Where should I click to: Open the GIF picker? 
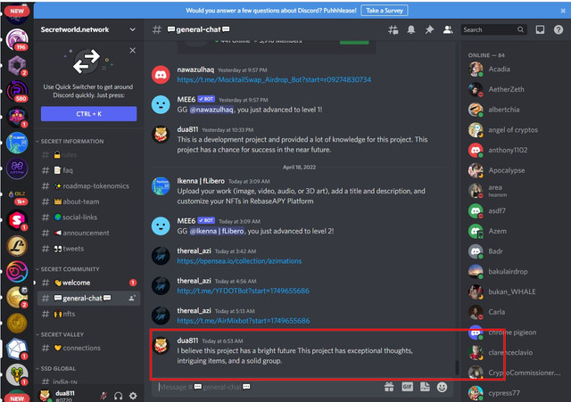[x=407, y=387]
